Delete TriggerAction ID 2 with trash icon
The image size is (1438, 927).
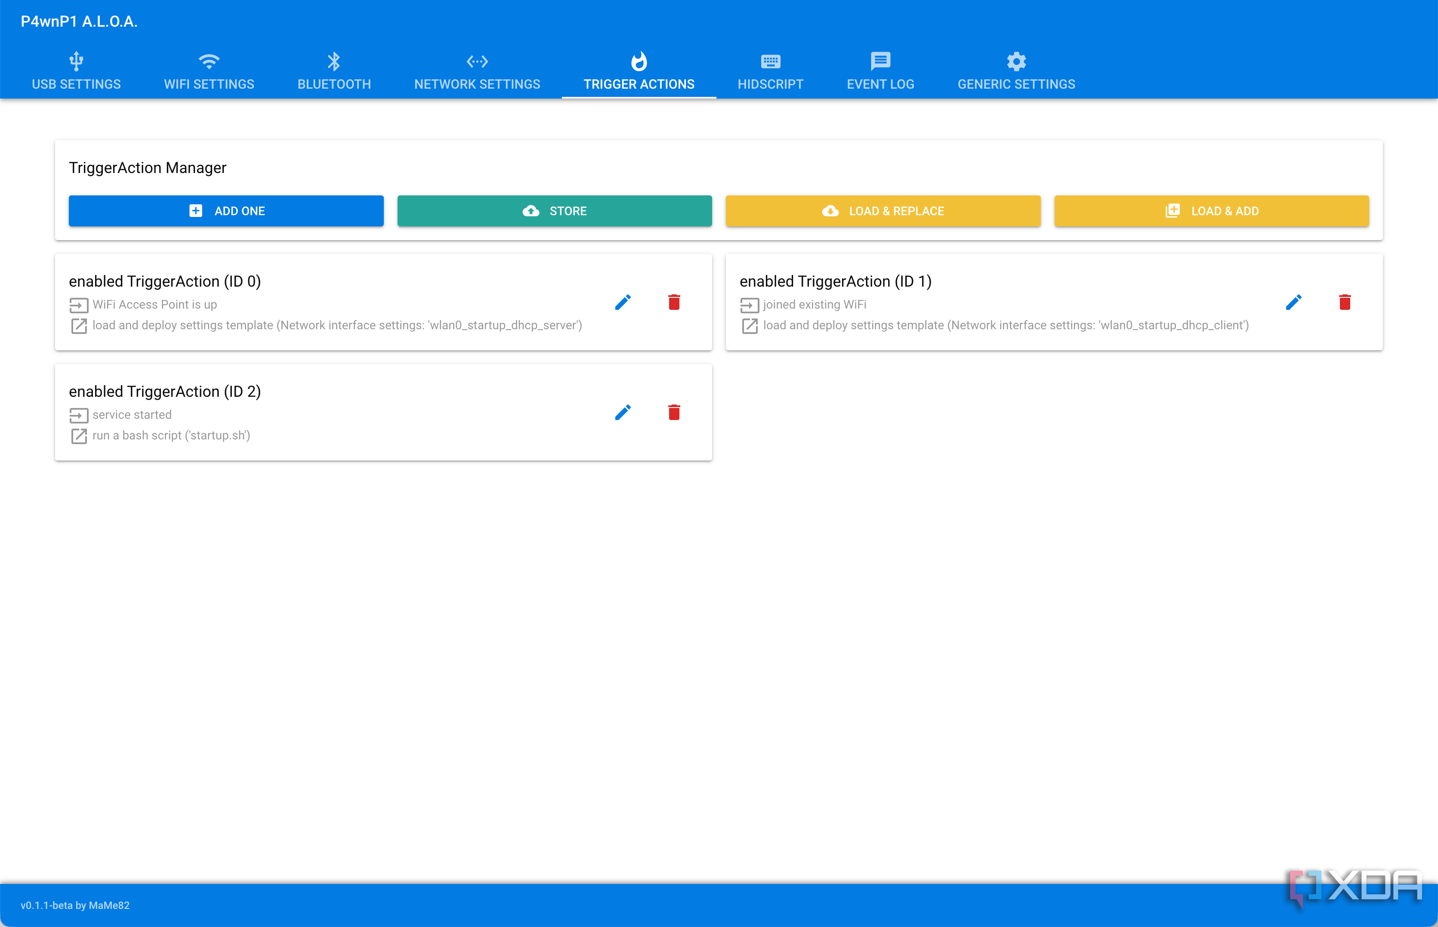pyautogui.click(x=674, y=412)
